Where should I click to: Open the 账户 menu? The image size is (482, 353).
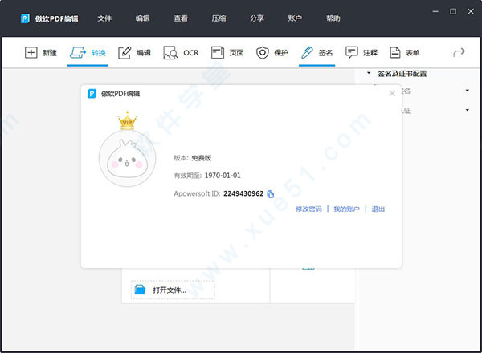click(x=295, y=18)
